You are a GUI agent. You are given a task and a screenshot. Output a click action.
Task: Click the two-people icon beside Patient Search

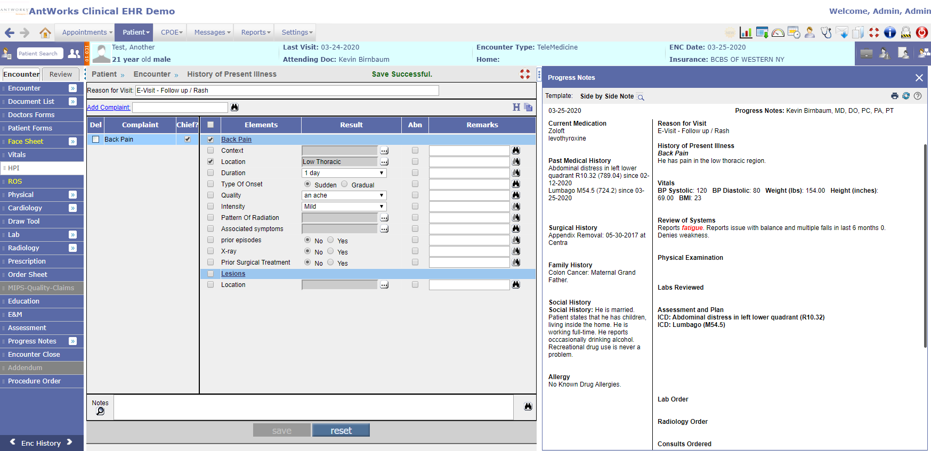click(74, 53)
